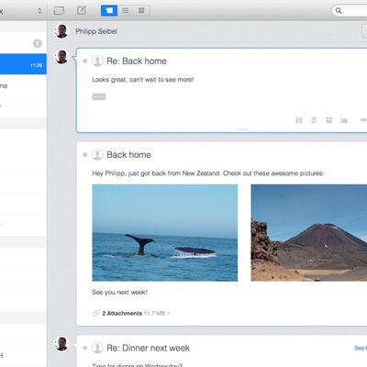Click the Sep date on Dinner message

pos(361,348)
